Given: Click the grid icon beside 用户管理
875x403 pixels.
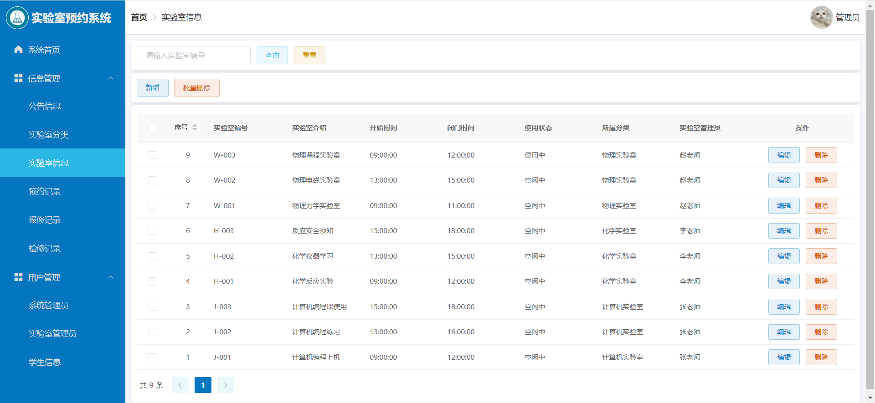Looking at the screenshot, I should tap(18, 277).
